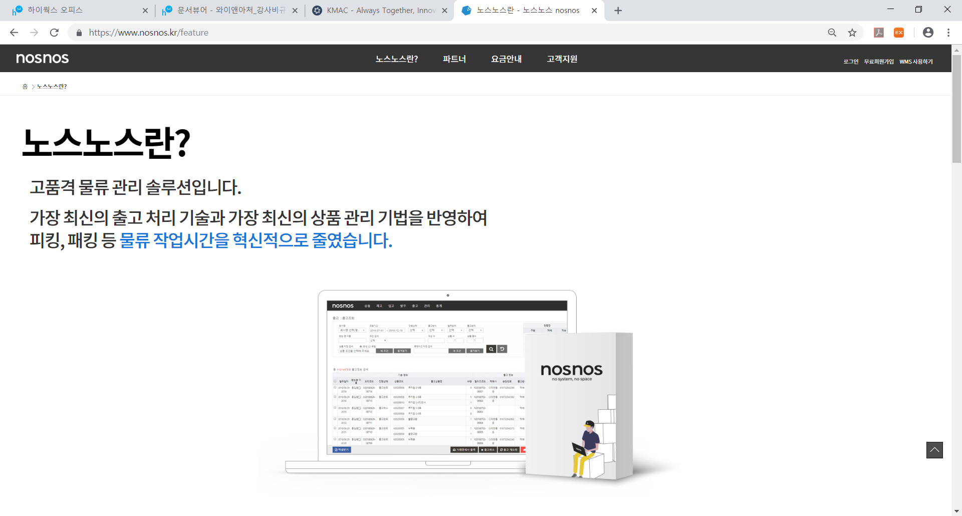Viewport: 962px width, 516px height.
Task: Close the 문서뷰어 tab
Action: (295, 11)
